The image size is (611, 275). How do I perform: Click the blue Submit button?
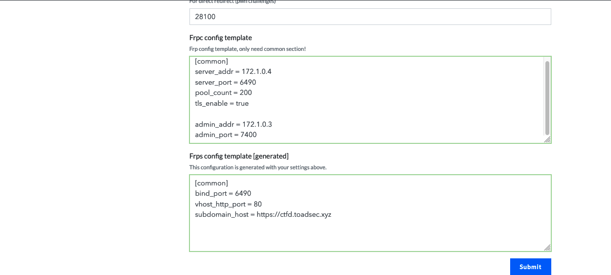click(x=530, y=267)
